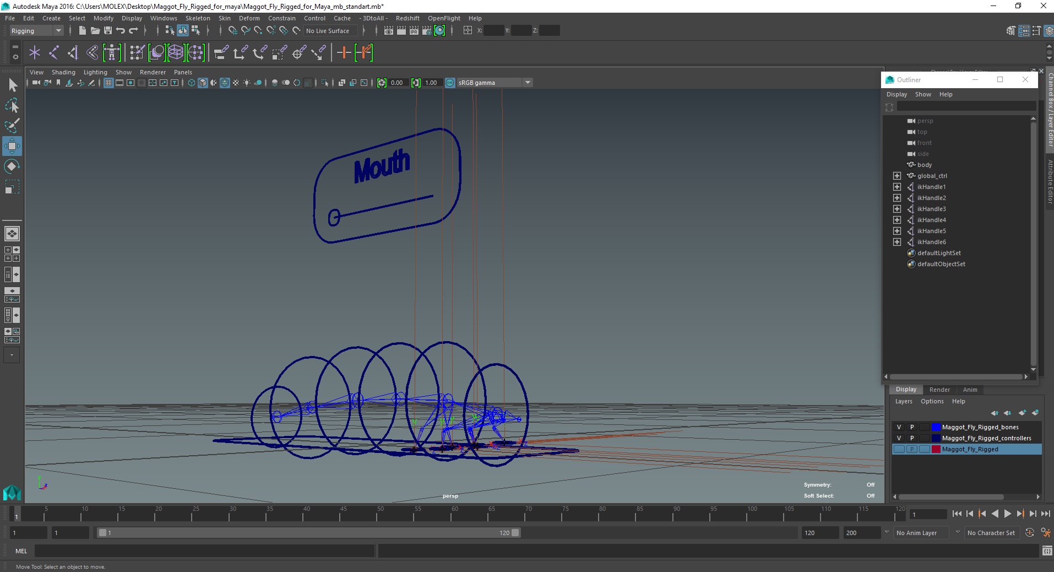Step forward one frame

pos(1033,514)
